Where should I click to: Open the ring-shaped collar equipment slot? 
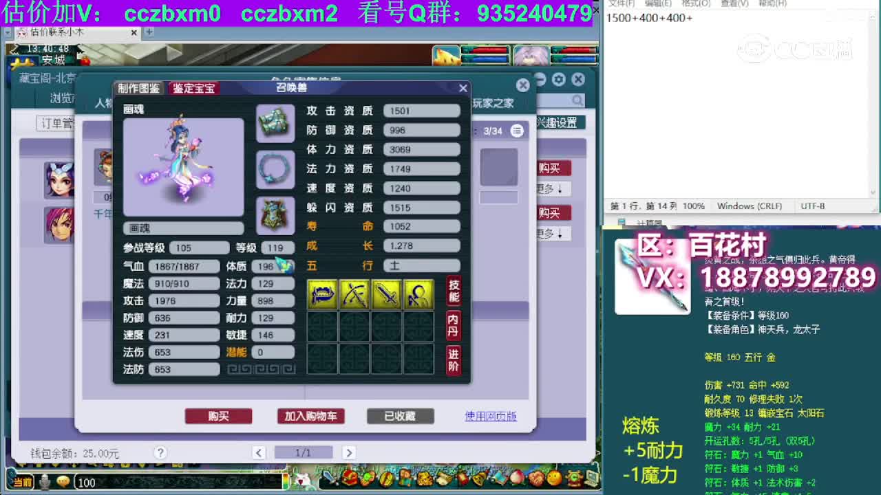click(x=275, y=169)
